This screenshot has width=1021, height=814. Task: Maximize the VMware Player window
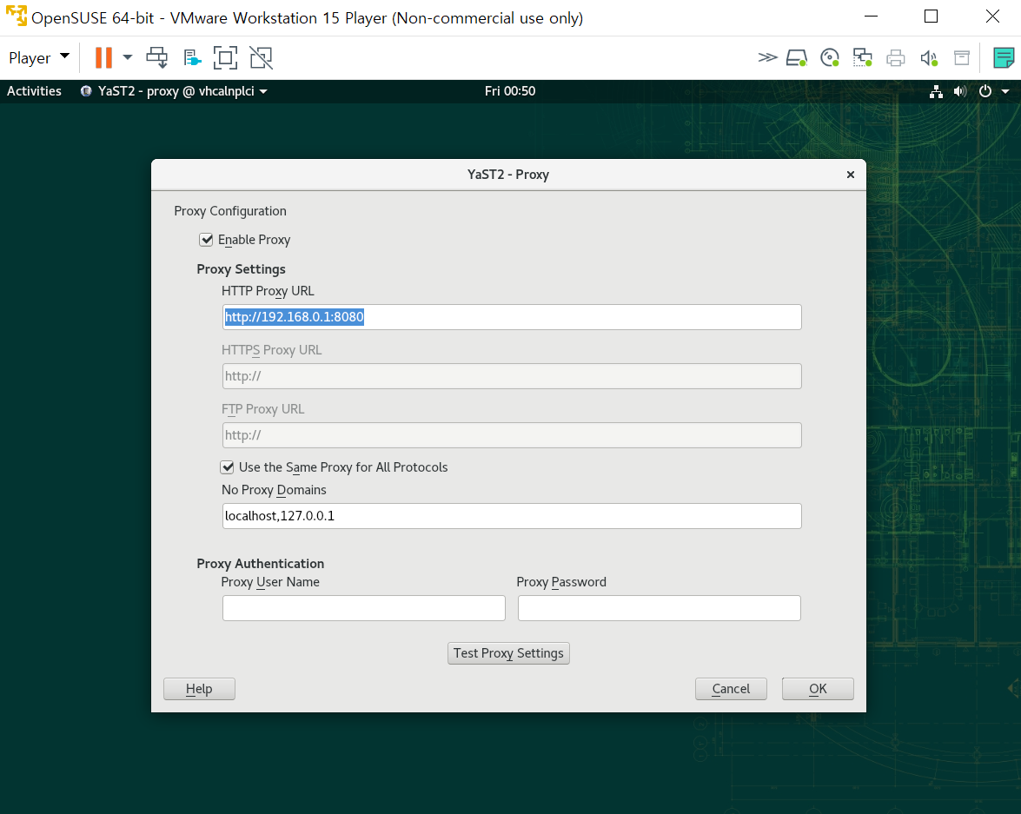coord(931,17)
